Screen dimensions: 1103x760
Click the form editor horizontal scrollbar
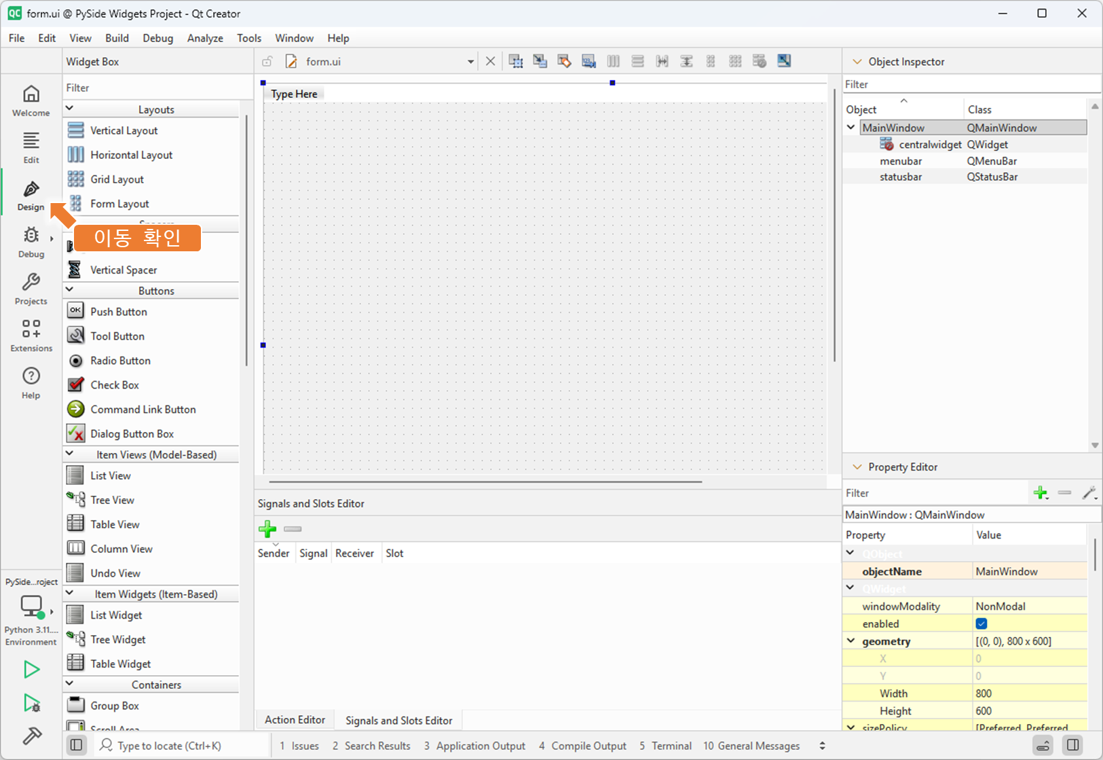(485, 482)
